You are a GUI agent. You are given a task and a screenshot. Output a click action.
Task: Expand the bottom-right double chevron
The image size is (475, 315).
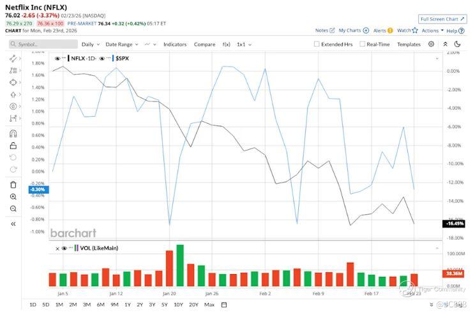click(x=432, y=304)
